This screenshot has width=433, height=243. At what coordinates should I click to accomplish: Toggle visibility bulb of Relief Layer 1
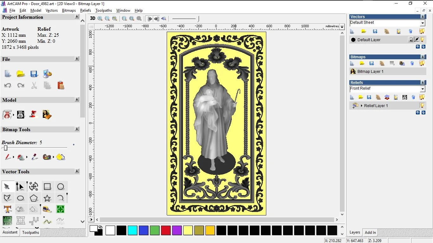(422, 106)
